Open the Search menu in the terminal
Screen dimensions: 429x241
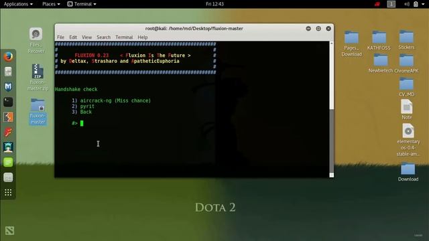(x=103, y=37)
